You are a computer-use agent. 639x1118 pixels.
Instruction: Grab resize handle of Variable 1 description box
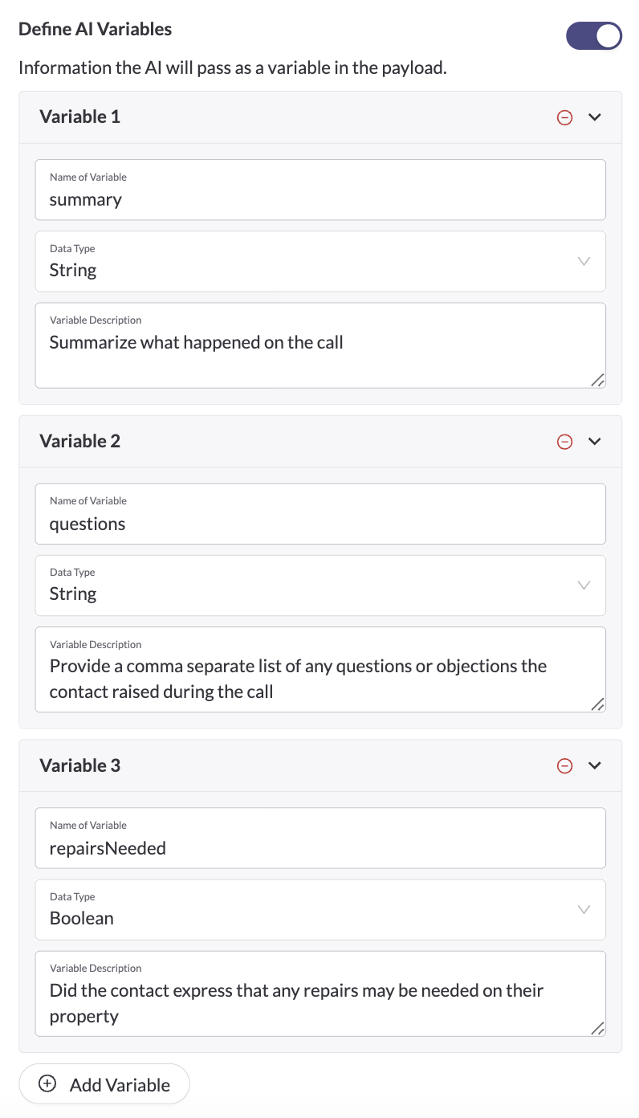597,381
